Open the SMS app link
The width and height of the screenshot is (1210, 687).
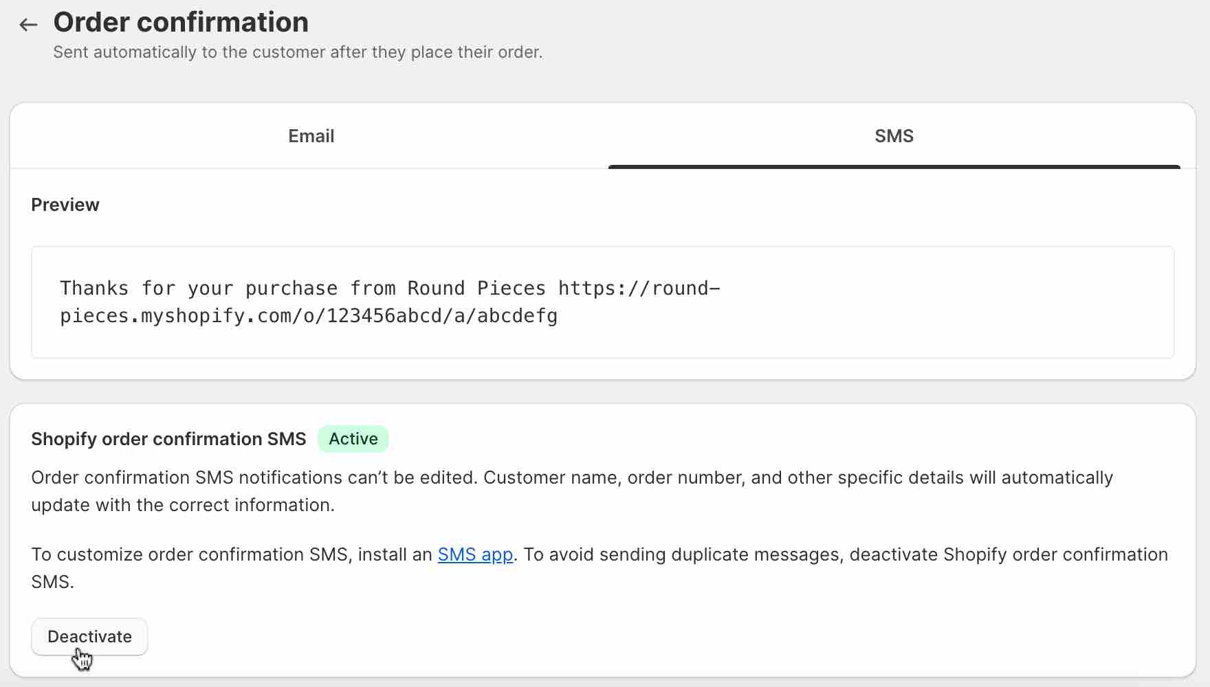[475, 554]
